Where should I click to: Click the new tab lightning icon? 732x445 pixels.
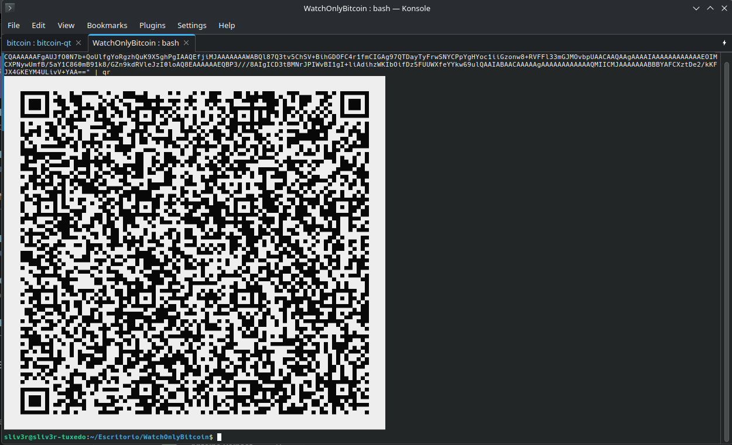point(724,43)
